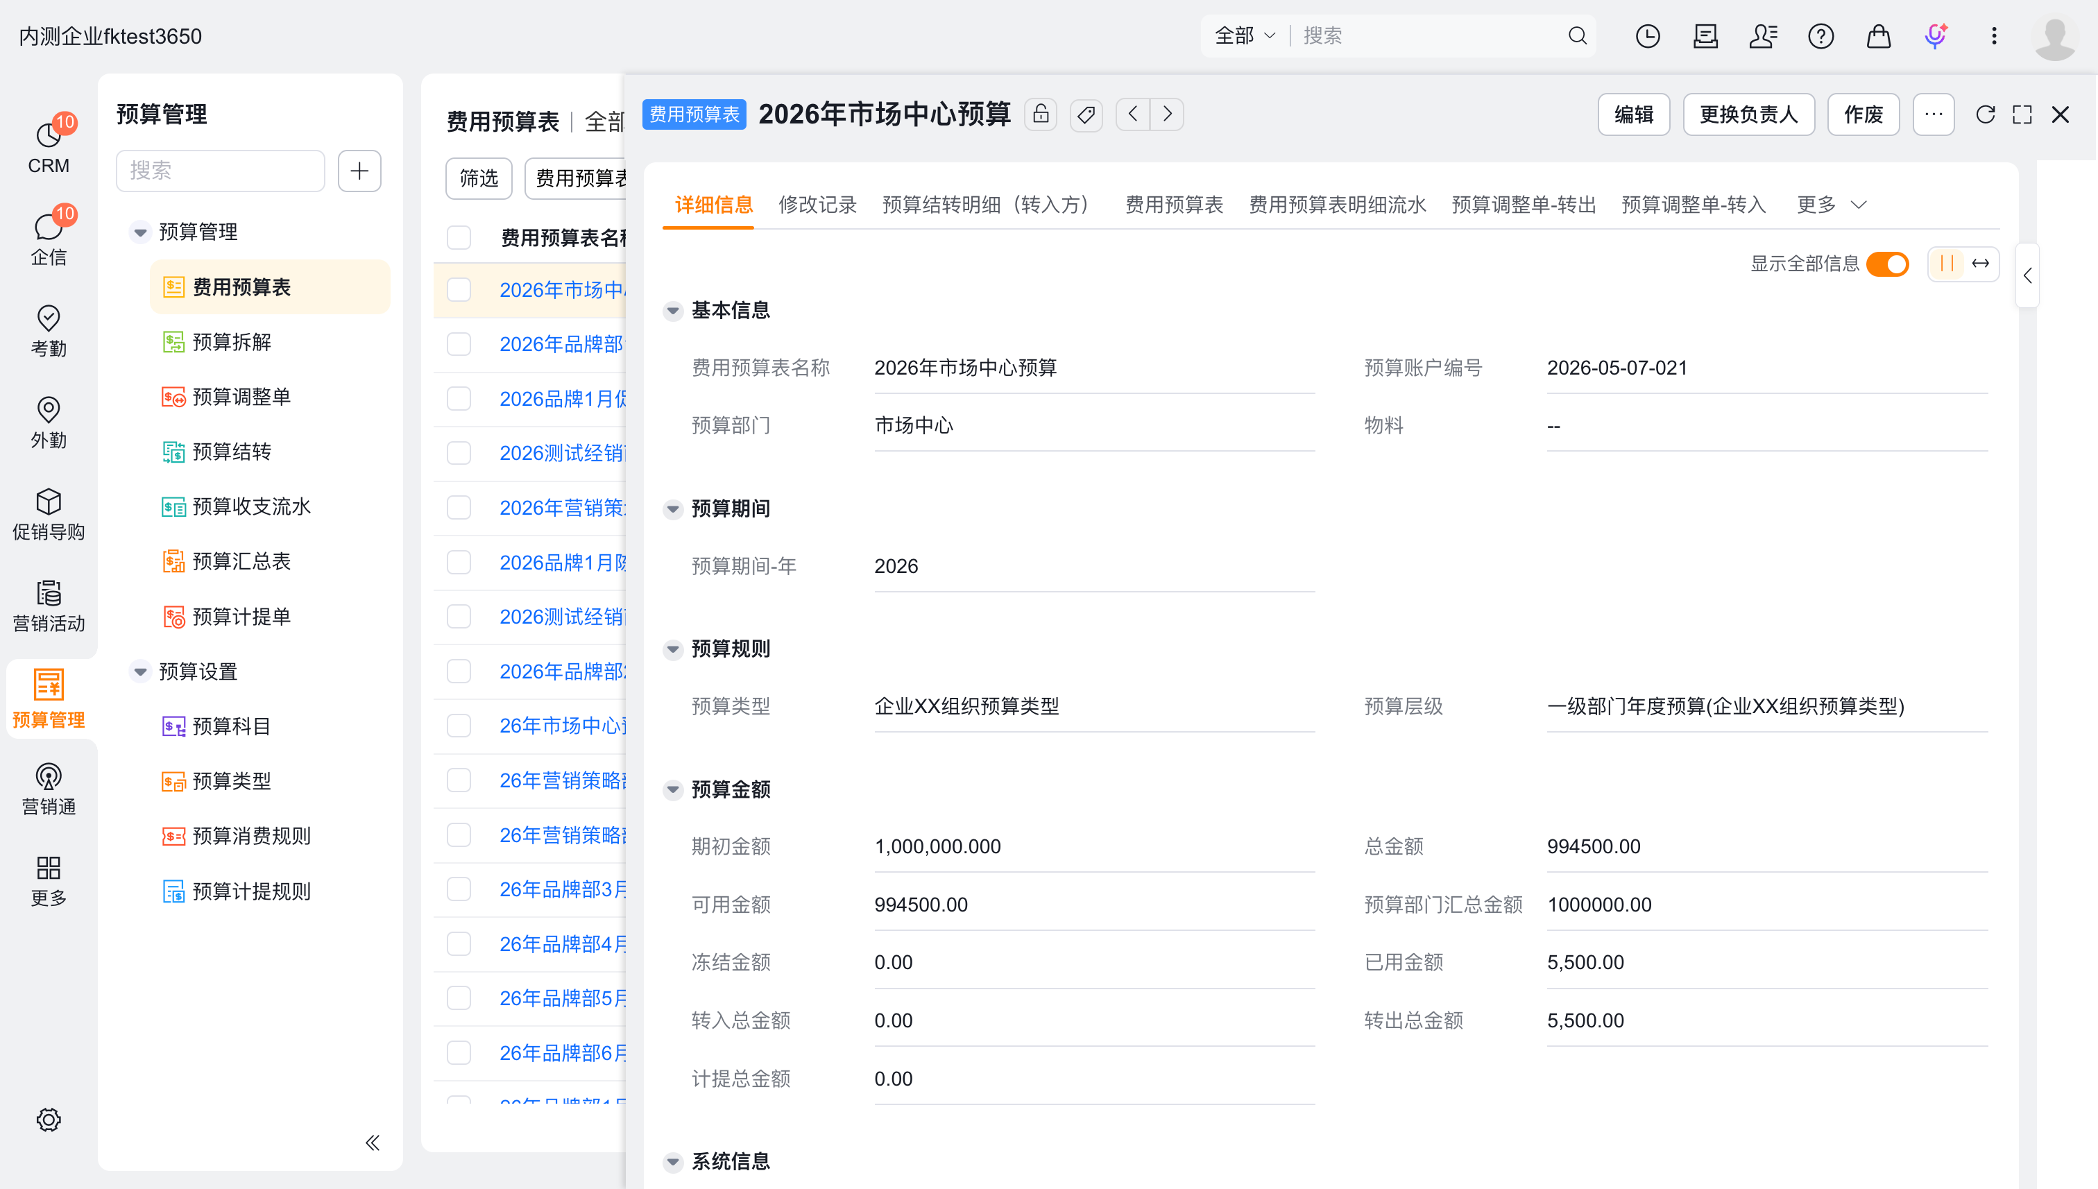The height and width of the screenshot is (1189, 2098).
Task: Open the 促销导购 sidebar icon
Action: click(48, 515)
